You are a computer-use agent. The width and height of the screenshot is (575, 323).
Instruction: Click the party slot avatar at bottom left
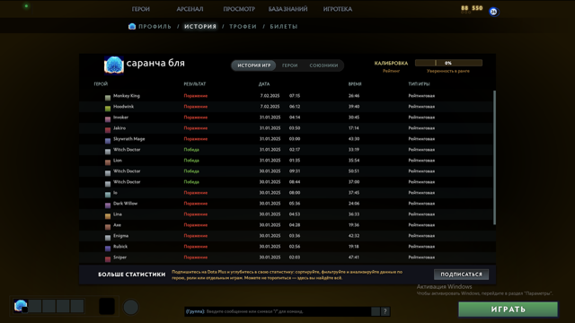[21, 306]
